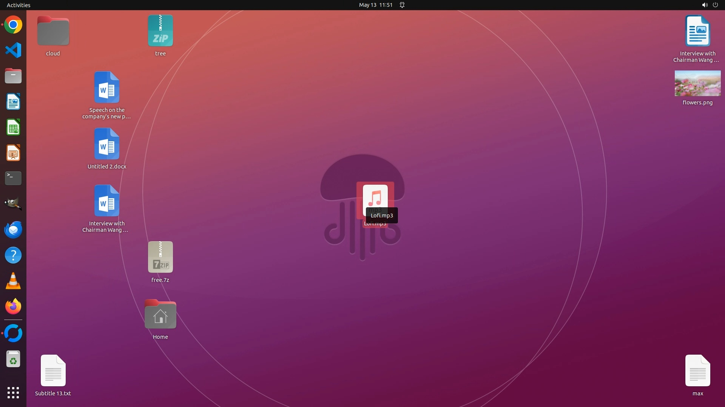Open system menu via volume icon
Screen dimensions: 725x407
click(x=704, y=5)
